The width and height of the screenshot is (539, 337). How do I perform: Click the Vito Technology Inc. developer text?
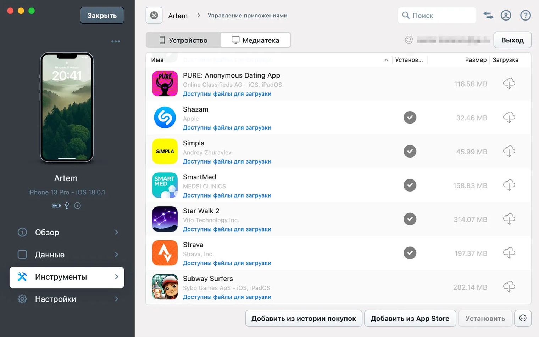coord(211,220)
